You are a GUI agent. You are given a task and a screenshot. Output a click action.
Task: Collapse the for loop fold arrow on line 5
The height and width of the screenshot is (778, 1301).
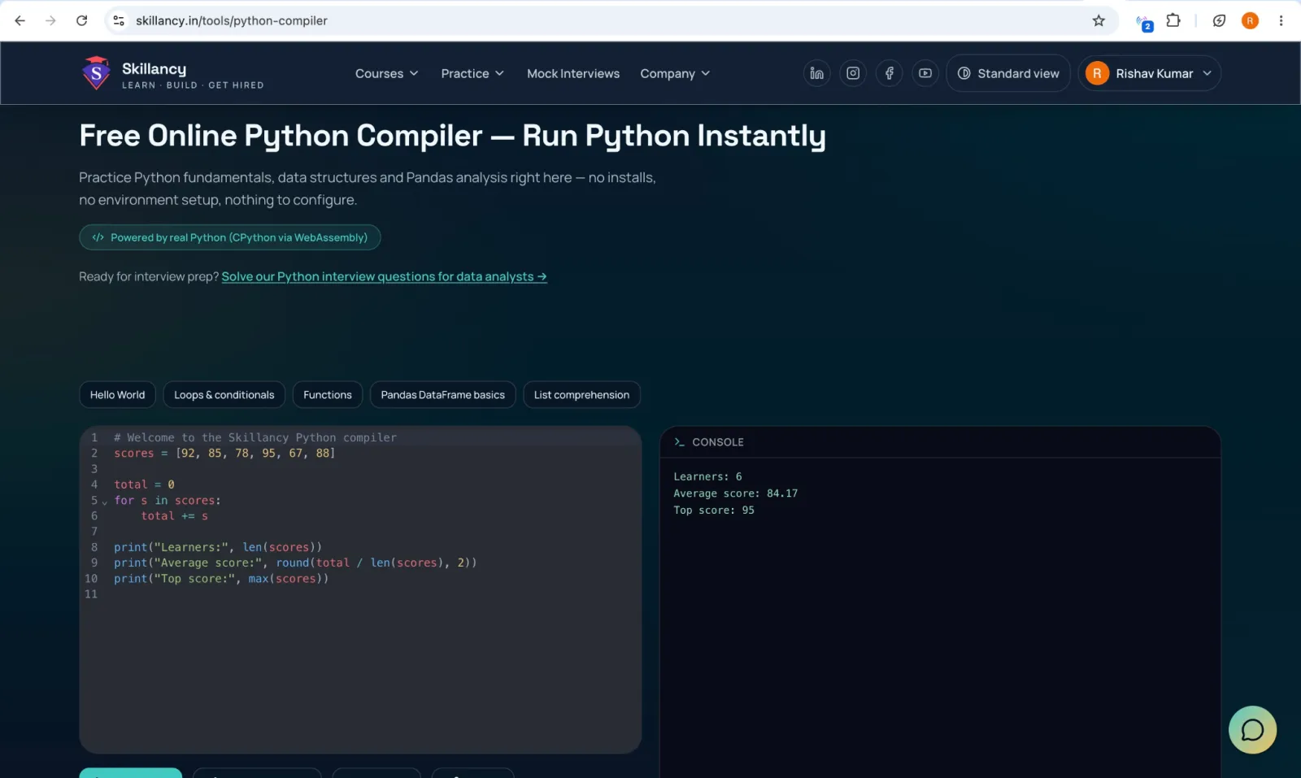pos(104,502)
